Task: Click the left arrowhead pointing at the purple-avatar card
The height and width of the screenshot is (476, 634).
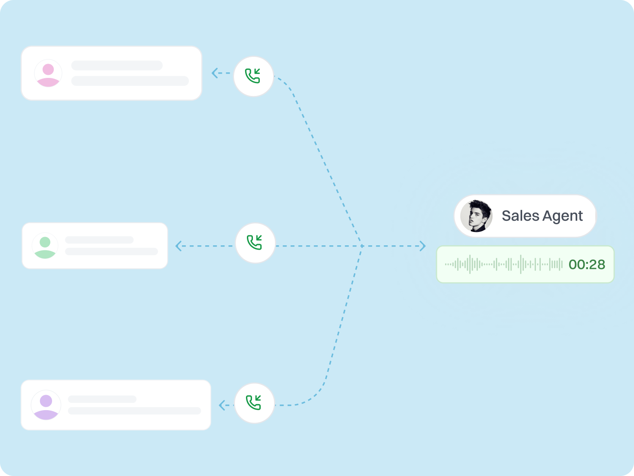Action: [x=222, y=405]
